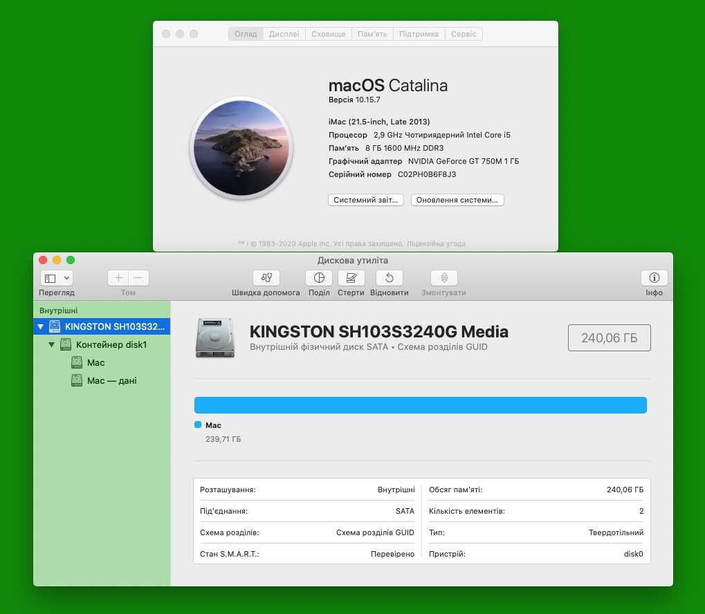Image resolution: width=705 pixels, height=614 pixels.
Task: Click the Restore (Відновити) arrow icon
Action: 390,278
